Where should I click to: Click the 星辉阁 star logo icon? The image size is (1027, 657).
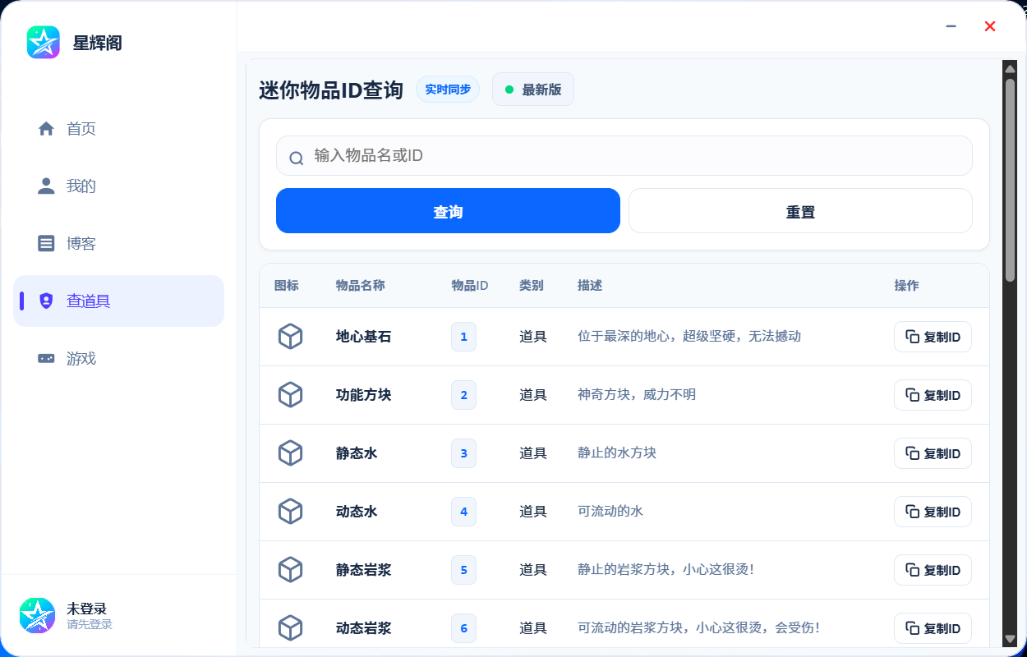pos(44,43)
